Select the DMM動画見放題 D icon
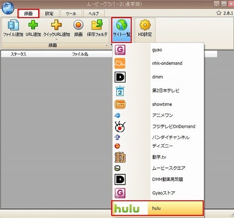The width and height of the screenshot is (234, 218). 120,179
